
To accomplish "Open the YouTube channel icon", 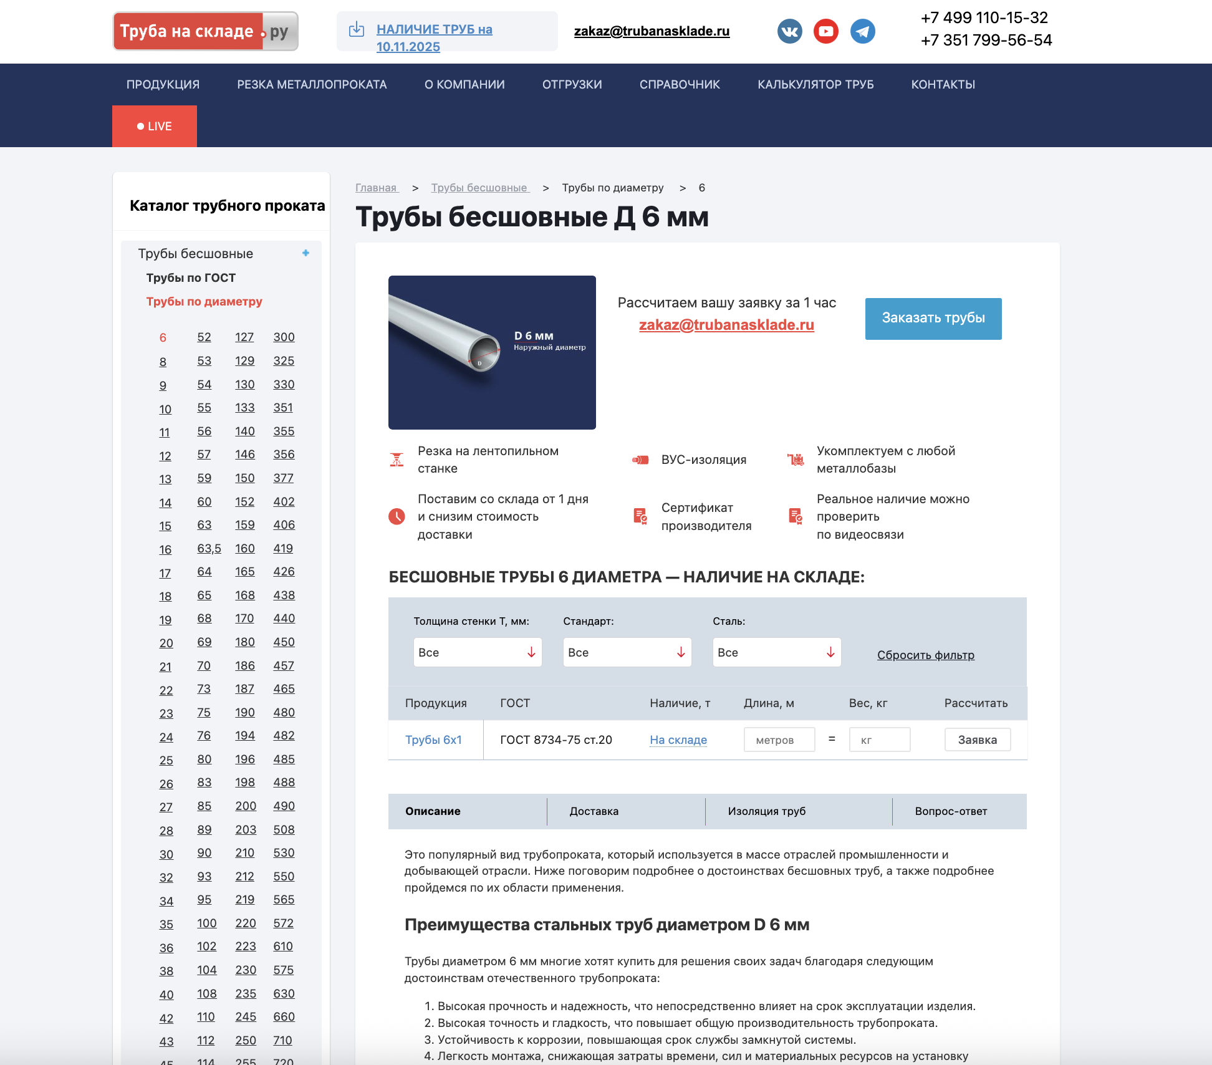I will (x=826, y=31).
